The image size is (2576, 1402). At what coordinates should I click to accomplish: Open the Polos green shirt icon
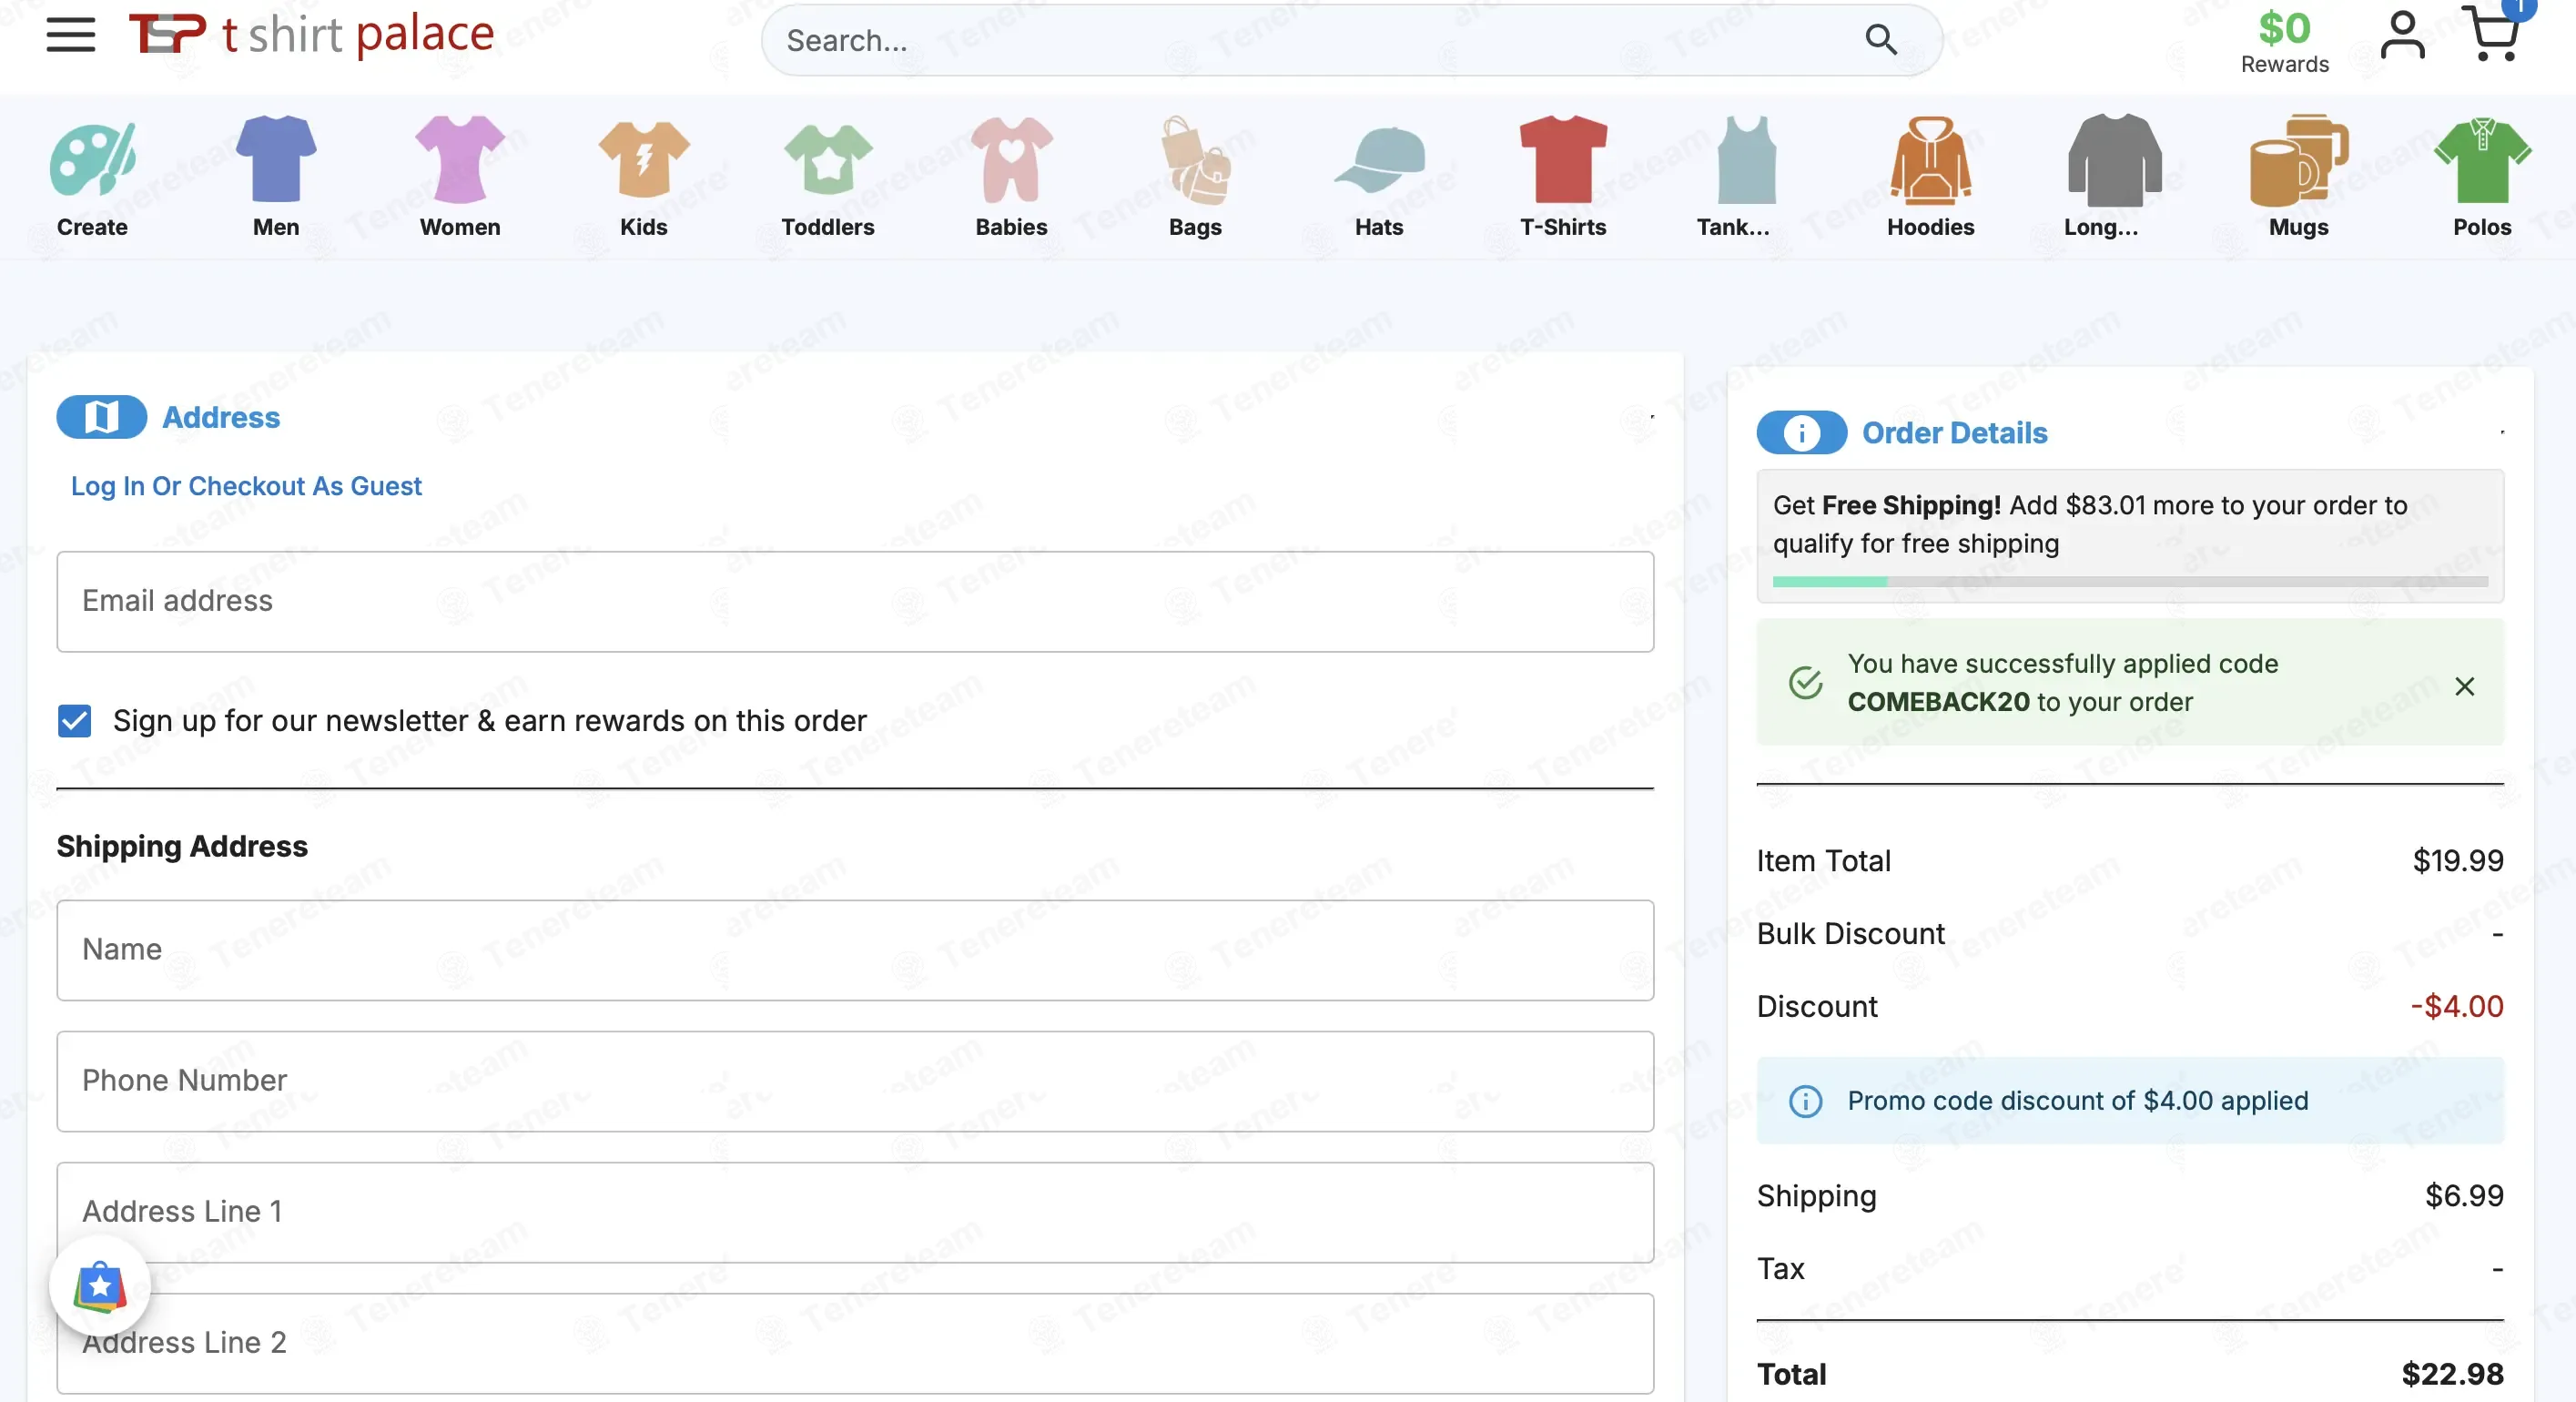2482,160
